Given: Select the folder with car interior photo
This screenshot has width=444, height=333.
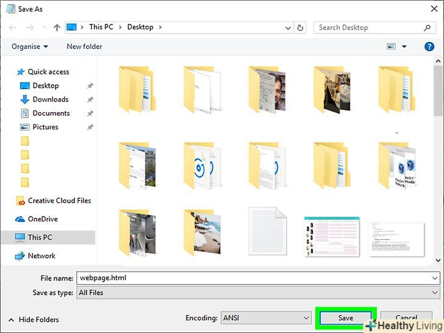Looking at the screenshot, I should (x=137, y=232).
